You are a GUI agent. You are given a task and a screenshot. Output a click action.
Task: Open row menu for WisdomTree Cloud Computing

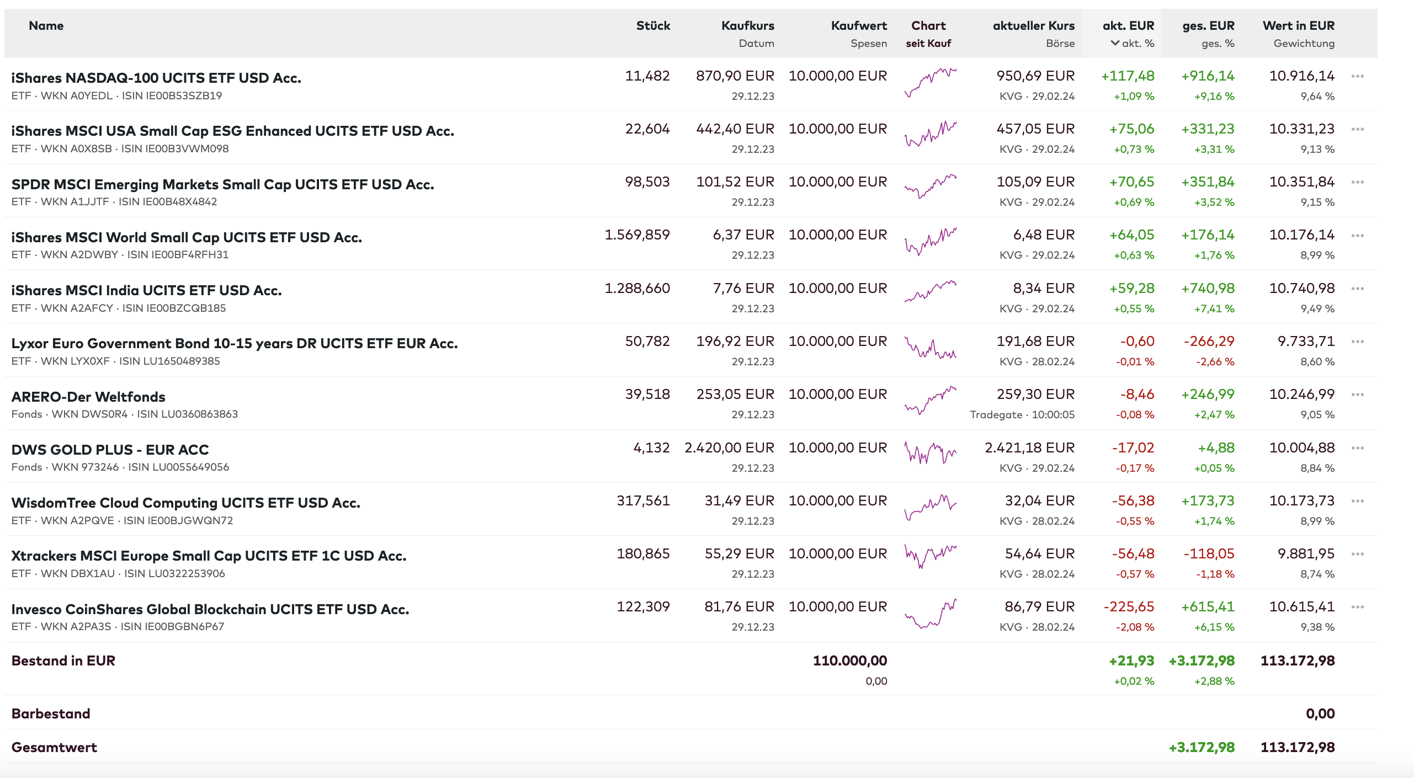click(1357, 501)
